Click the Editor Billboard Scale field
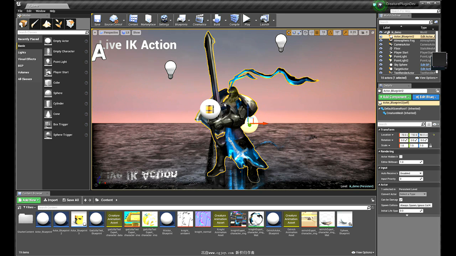This screenshot has height=256, width=456. pyautogui.click(x=411, y=162)
